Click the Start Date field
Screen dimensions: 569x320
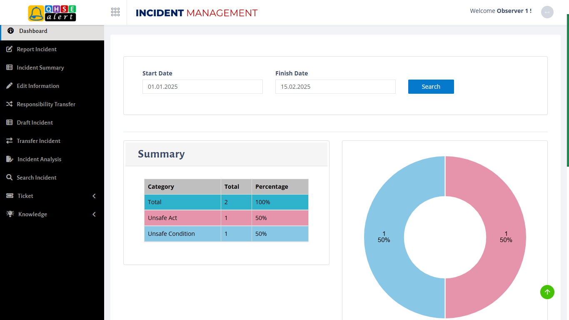(202, 87)
